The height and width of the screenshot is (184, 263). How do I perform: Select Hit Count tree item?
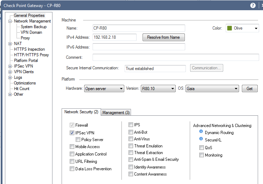[x=21, y=89]
